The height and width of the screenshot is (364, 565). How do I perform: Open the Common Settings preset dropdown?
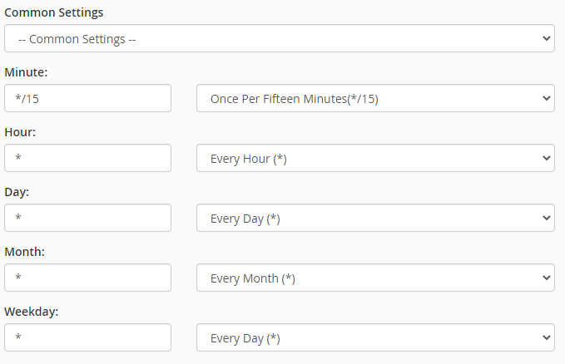coord(280,38)
